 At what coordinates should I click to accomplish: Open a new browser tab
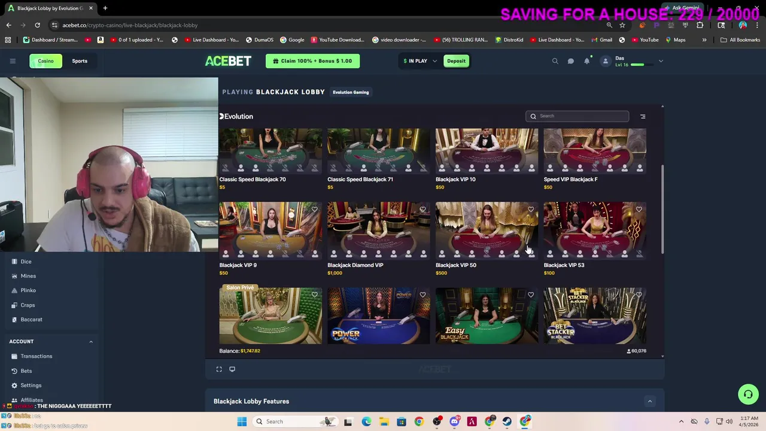pyautogui.click(x=105, y=8)
